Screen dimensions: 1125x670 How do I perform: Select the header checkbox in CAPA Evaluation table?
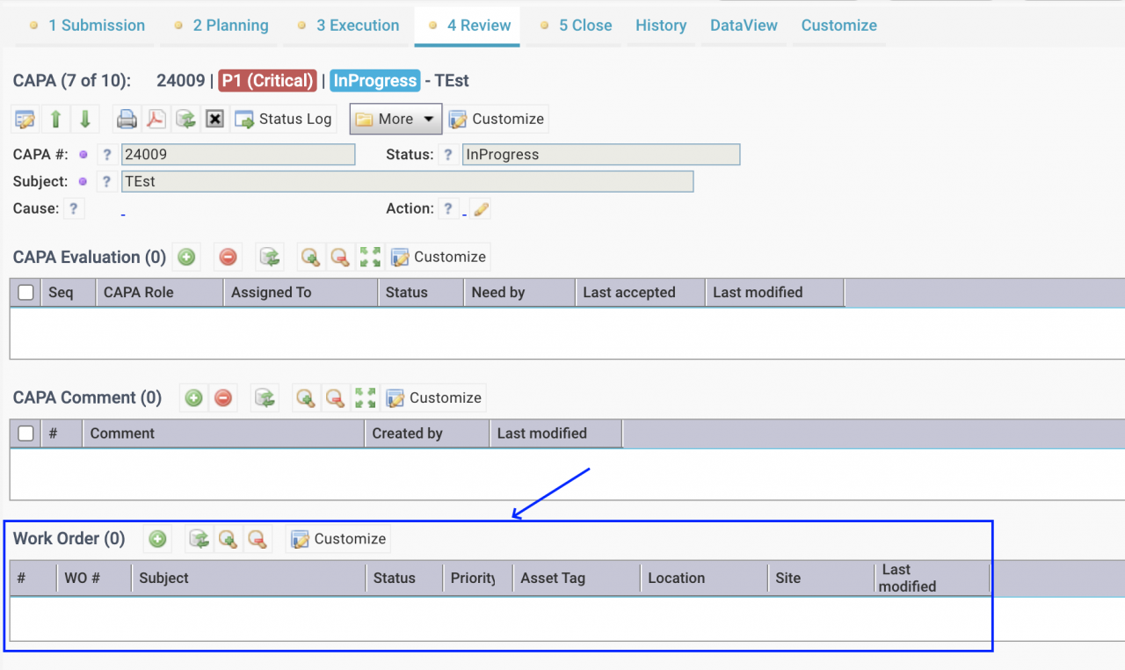pos(25,292)
